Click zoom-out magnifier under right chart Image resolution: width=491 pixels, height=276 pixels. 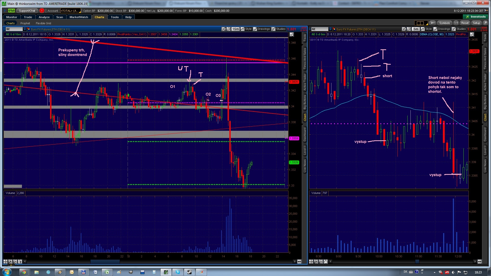point(321,261)
